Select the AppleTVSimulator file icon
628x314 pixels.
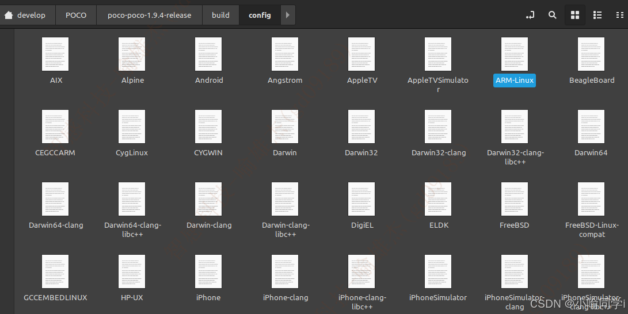(438, 54)
